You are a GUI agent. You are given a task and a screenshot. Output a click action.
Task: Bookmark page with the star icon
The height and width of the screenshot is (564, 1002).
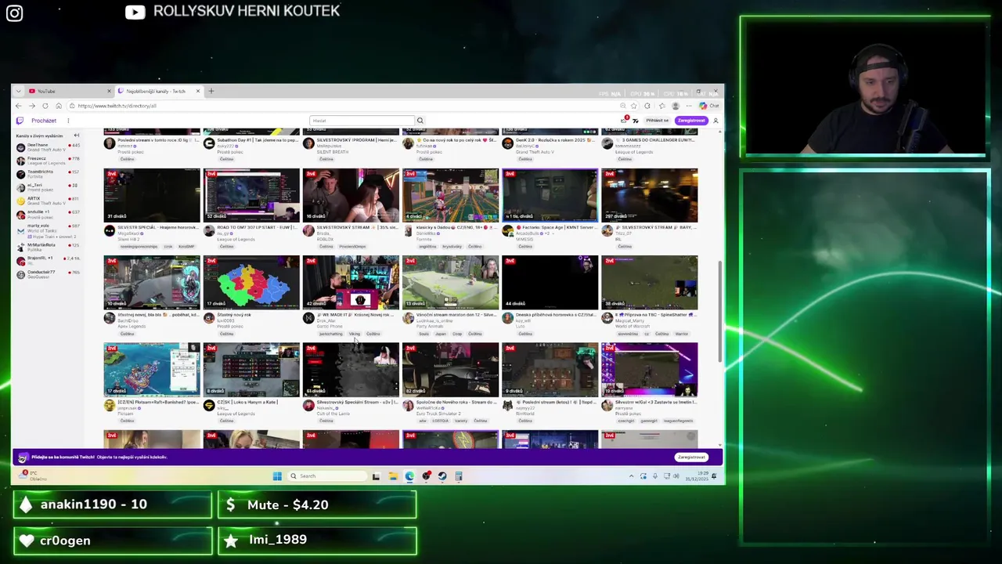tap(635, 106)
